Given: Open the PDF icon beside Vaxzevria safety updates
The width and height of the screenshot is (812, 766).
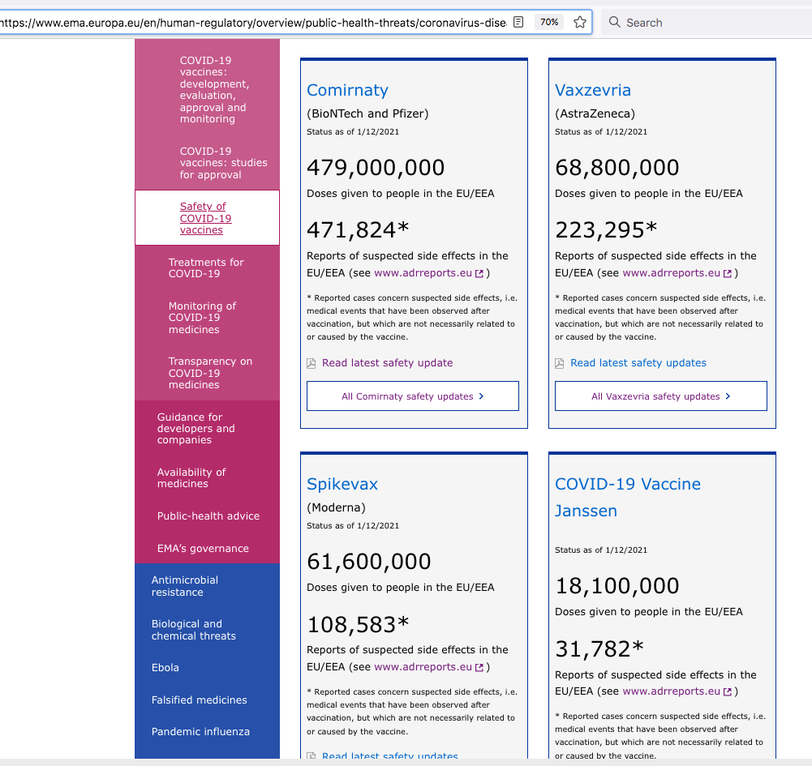Looking at the screenshot, I should 559,363.
